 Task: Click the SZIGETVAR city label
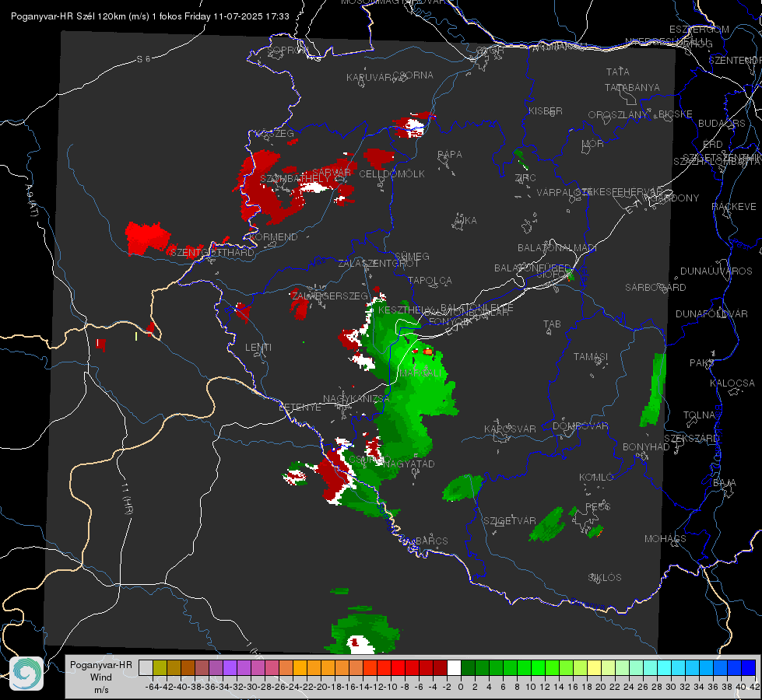(x=509, y=521)
